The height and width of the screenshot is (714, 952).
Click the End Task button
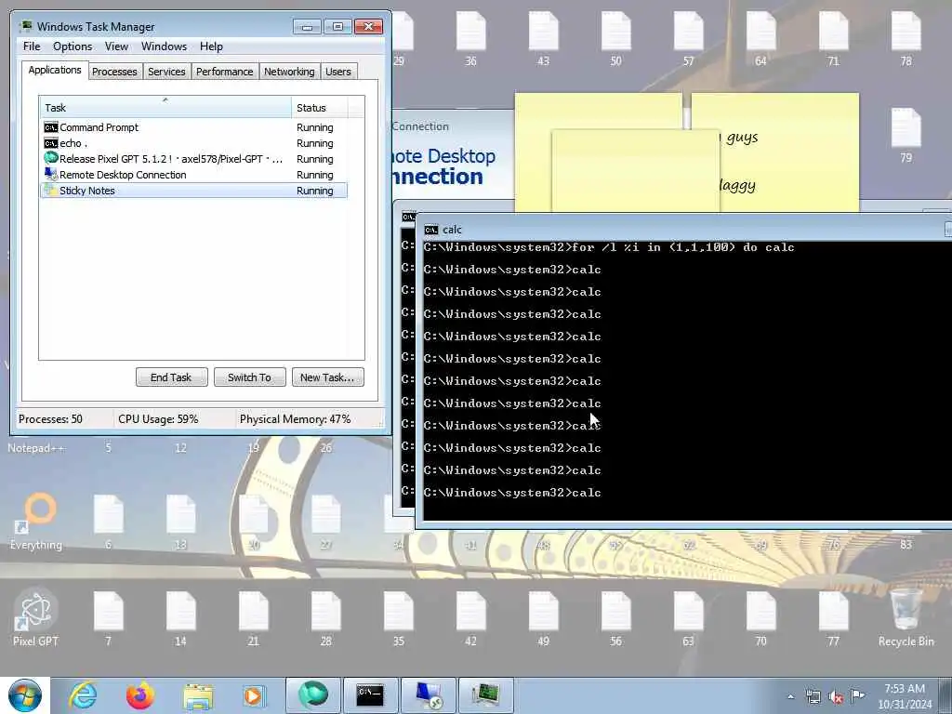pos(171,377)
